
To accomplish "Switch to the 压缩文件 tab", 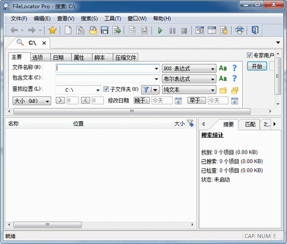I will [126, 57].
